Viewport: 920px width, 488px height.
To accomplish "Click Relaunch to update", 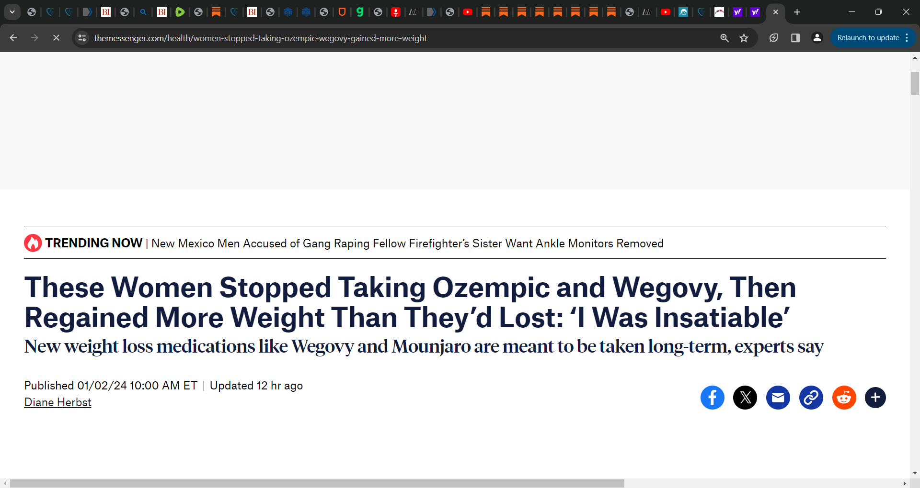I will tap(868, 38).
